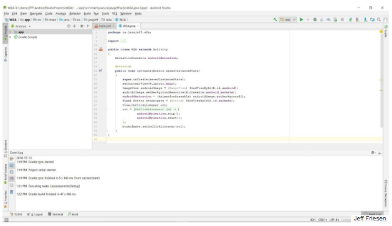Toggle the Structure side tab
This screenshot has width=392, height=226.
point(5,149)
